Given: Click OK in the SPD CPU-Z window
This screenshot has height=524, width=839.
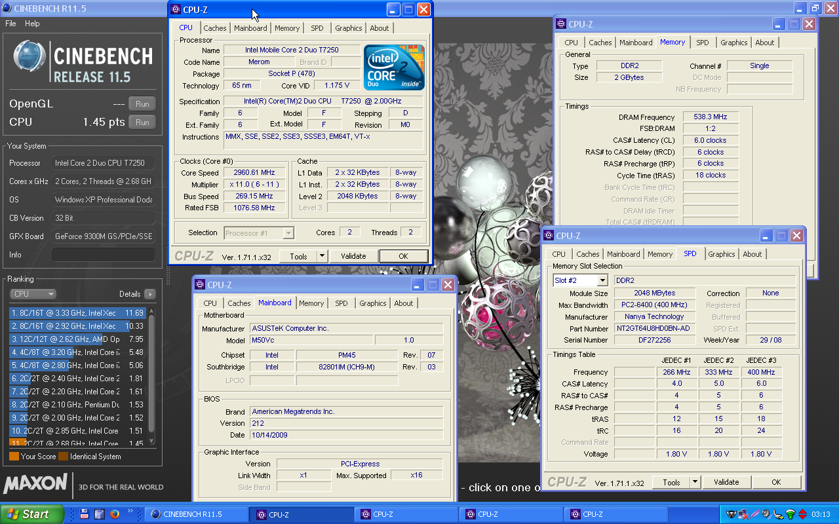Looking at the screenshot, I should pos(776,482).
